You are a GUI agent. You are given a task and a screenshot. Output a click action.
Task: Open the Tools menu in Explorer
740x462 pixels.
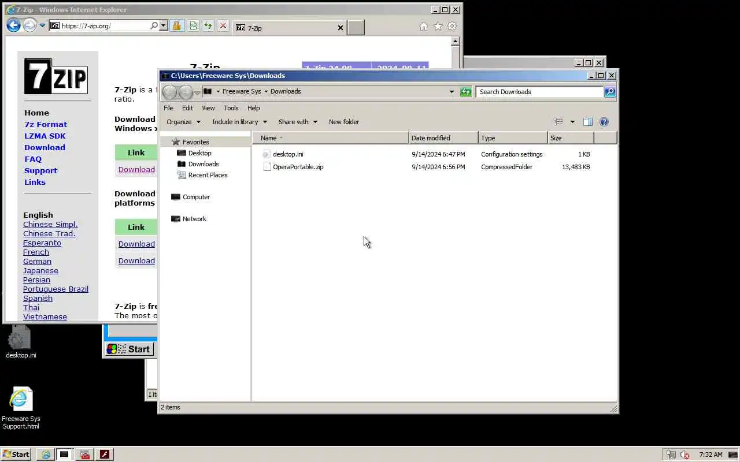231,108
